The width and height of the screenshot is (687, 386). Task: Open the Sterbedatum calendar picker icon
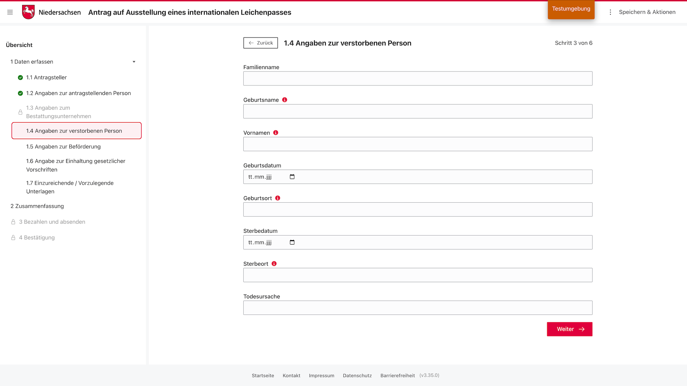[292, 242]
